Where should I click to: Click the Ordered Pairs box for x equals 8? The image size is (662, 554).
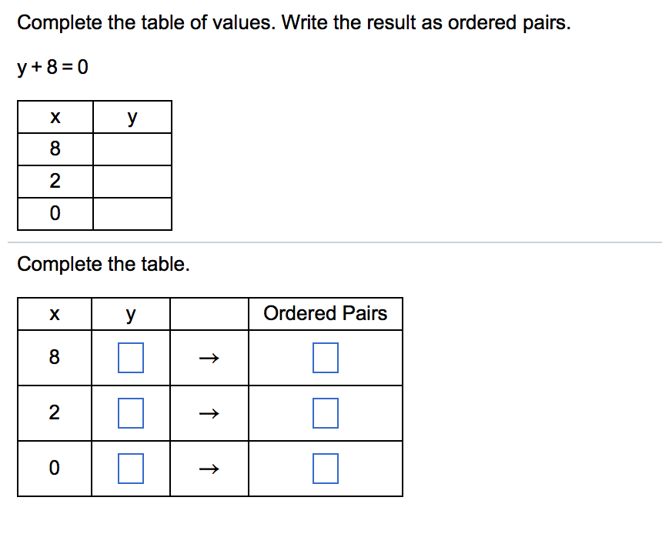pos(325,357)
